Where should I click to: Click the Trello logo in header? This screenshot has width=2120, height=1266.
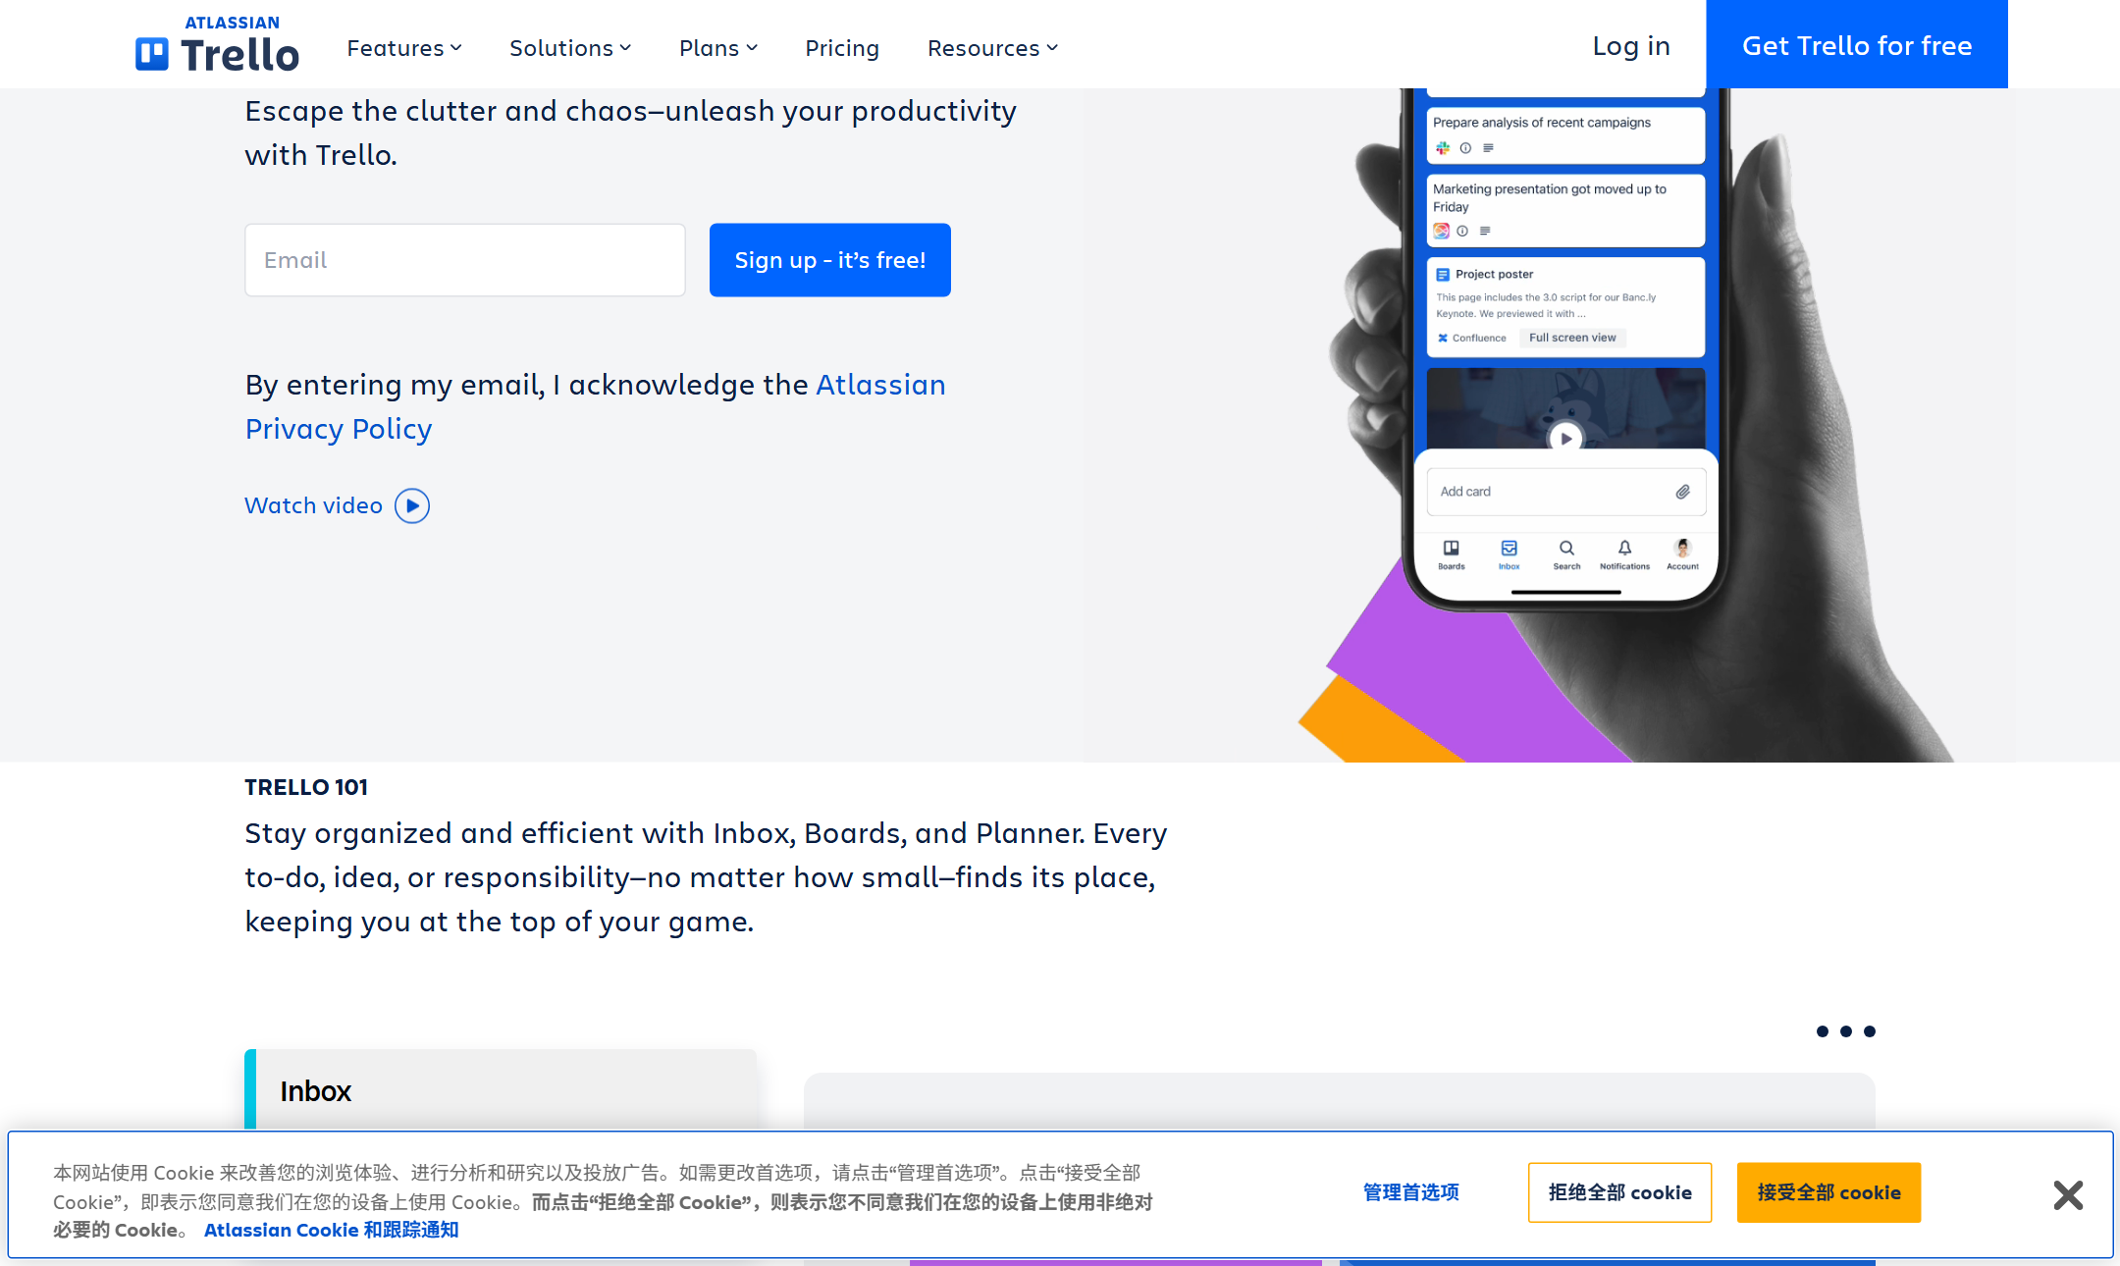(217, 45)
